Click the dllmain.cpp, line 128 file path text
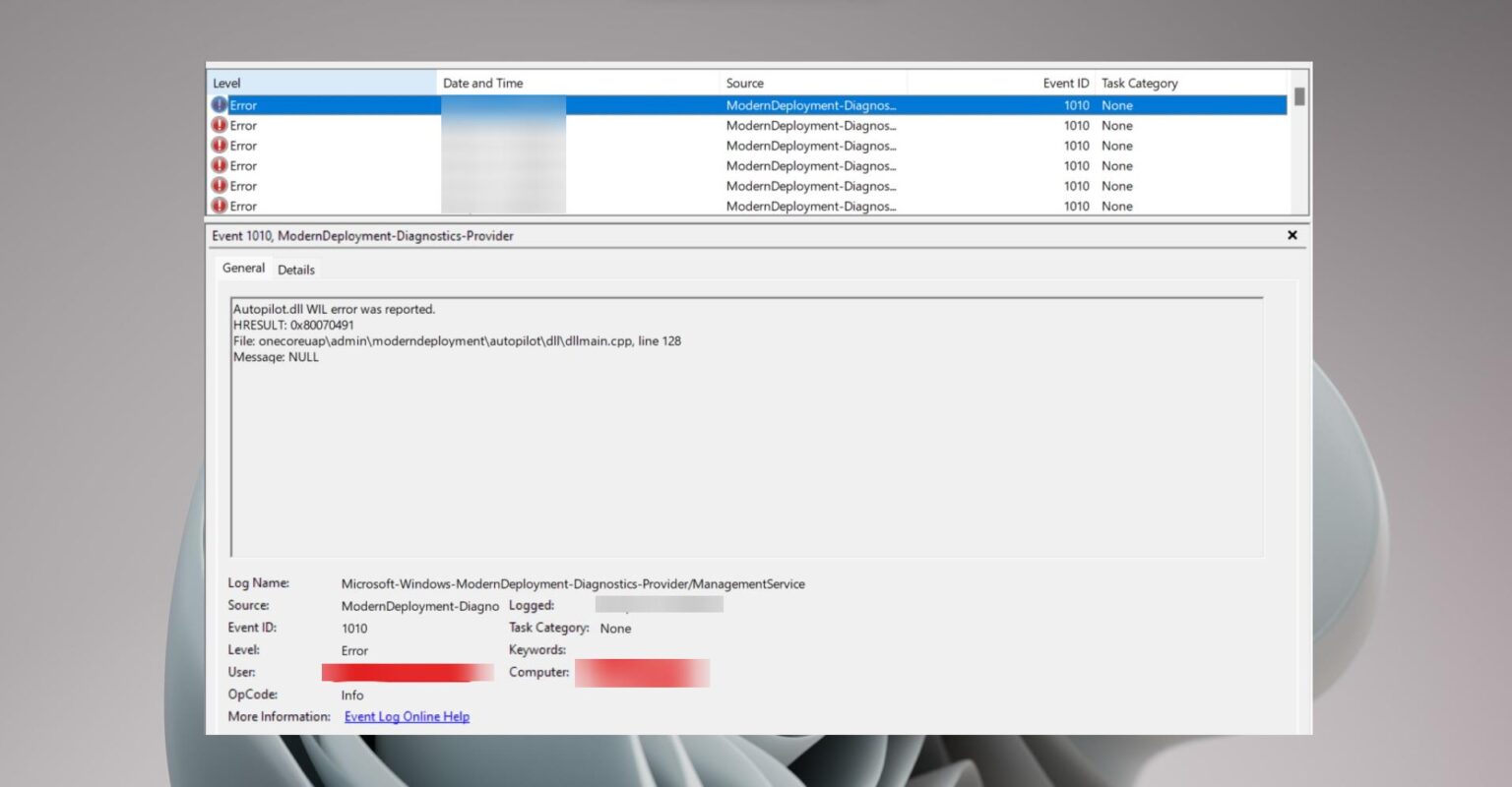The width and height of the screenshot is (1512, 787). coord(457,341)
